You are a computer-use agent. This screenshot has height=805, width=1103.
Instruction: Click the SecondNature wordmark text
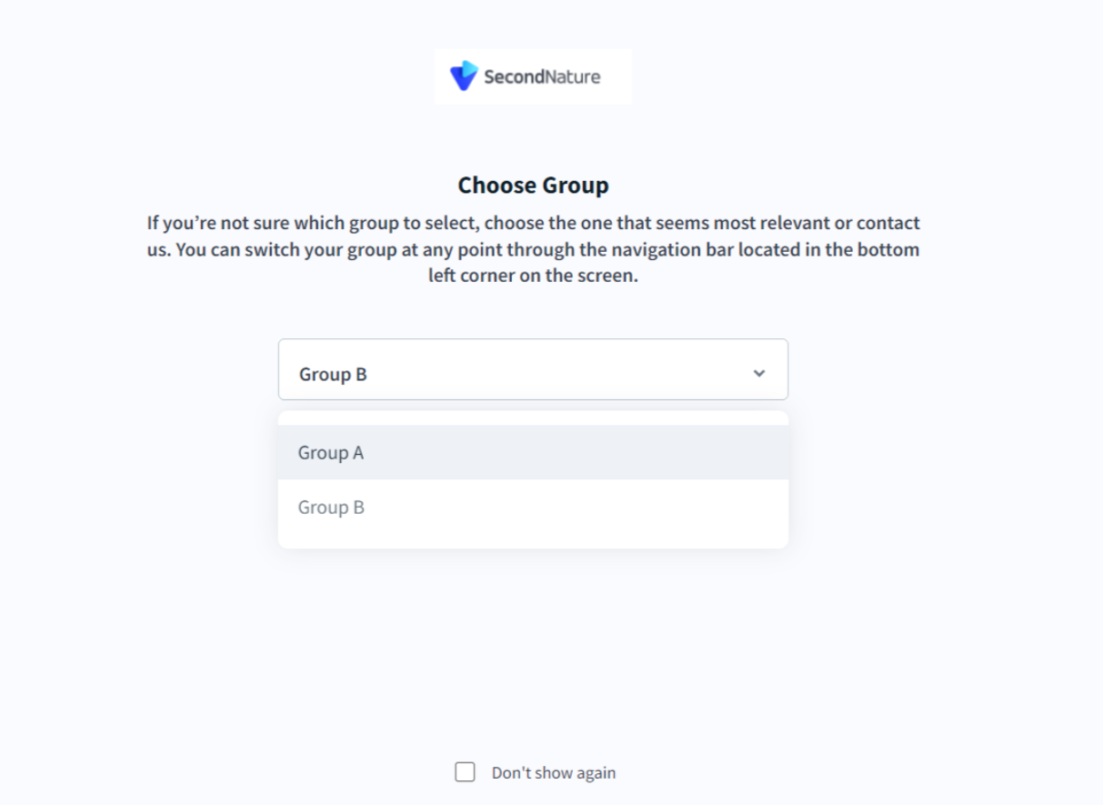coord(542,77)
